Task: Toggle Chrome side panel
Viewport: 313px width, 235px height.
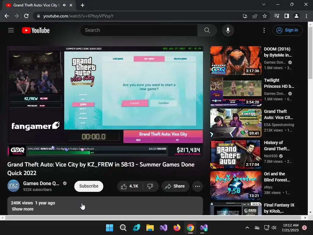Action: tap(286, 16)
